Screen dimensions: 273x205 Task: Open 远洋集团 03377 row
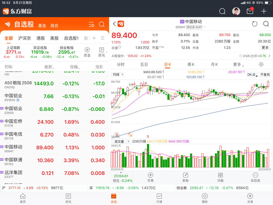click(54, 174)
